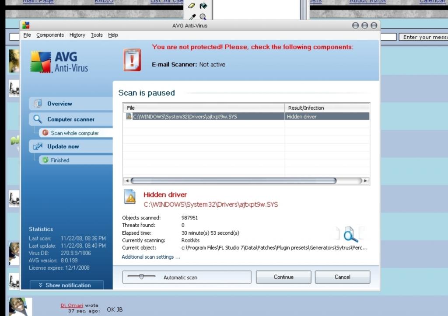This screenshot has height=316, width=448.
Task: Click the AVG logo in header
Action: point(59,62)
